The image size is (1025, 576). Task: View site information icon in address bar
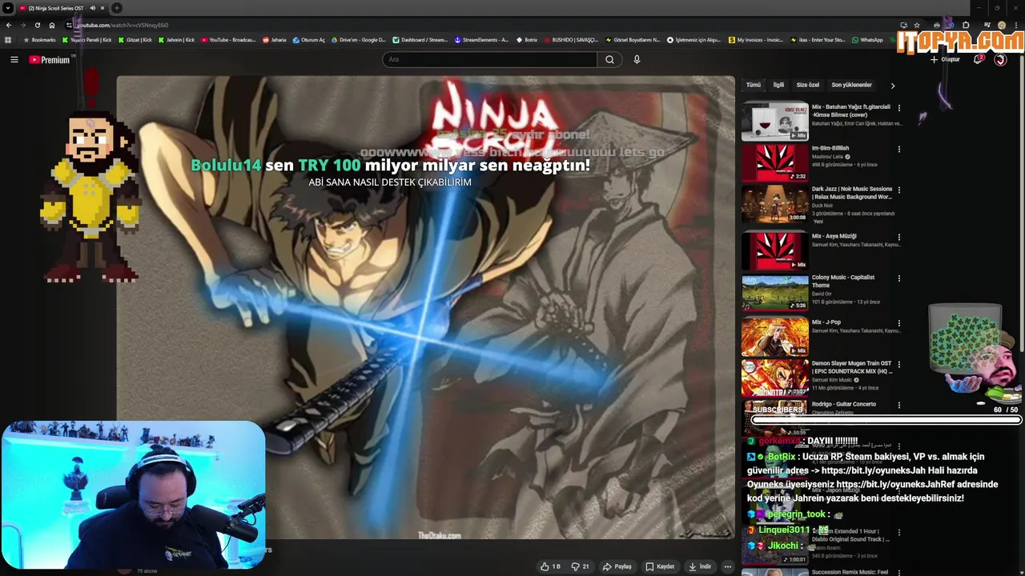[69, 25]
